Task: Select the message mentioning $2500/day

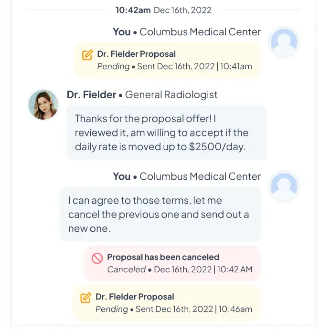Action: [167, 133]
